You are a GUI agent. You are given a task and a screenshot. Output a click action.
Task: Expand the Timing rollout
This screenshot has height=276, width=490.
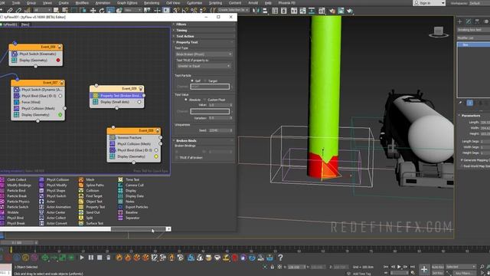pos(204,30)
